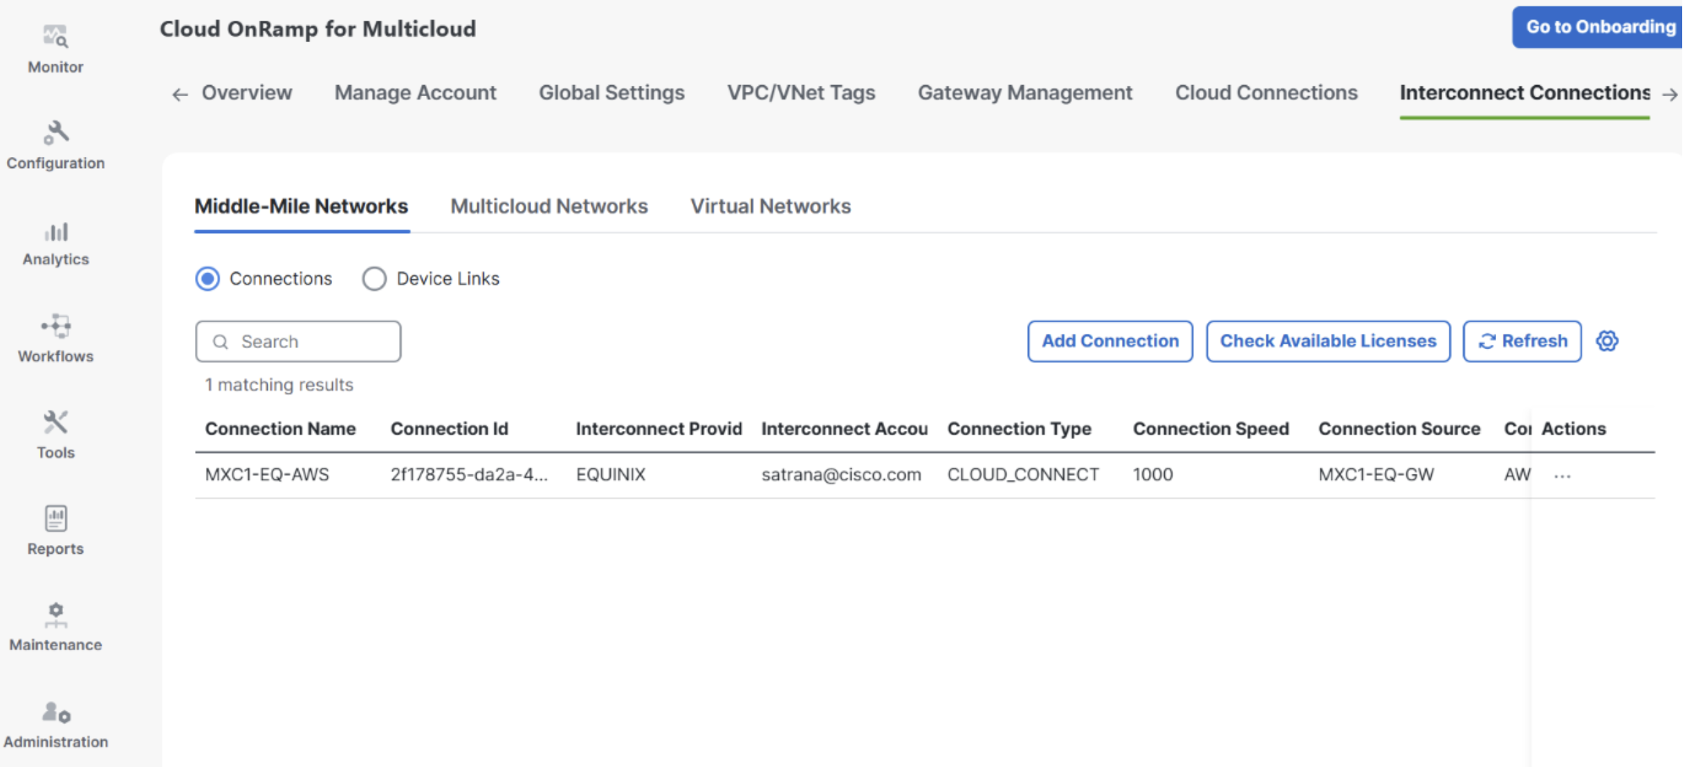1685x769 pixels.
Task: Click the satrana@cisco.com account cell
Action: coord(843,475)
